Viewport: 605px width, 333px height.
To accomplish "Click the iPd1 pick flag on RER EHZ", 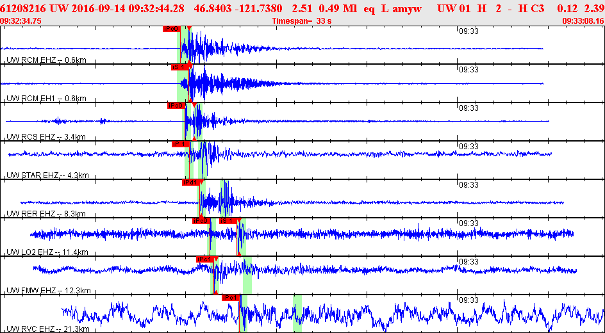I will pos(190,183).
